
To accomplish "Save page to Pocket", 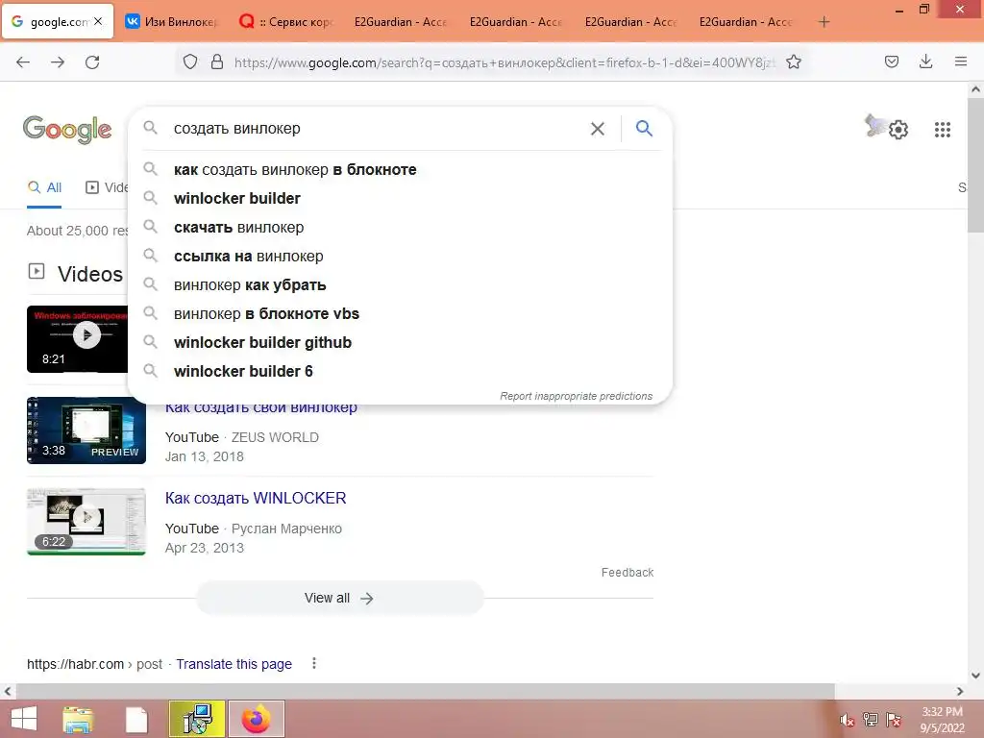I will (x=892, y=62).
